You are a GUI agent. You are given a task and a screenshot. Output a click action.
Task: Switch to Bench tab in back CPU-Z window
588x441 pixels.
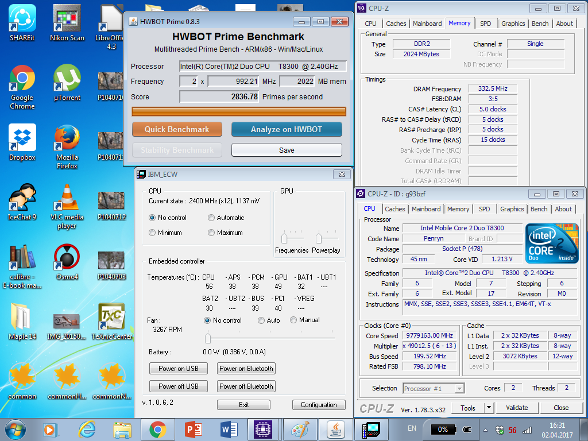(540, 23)
